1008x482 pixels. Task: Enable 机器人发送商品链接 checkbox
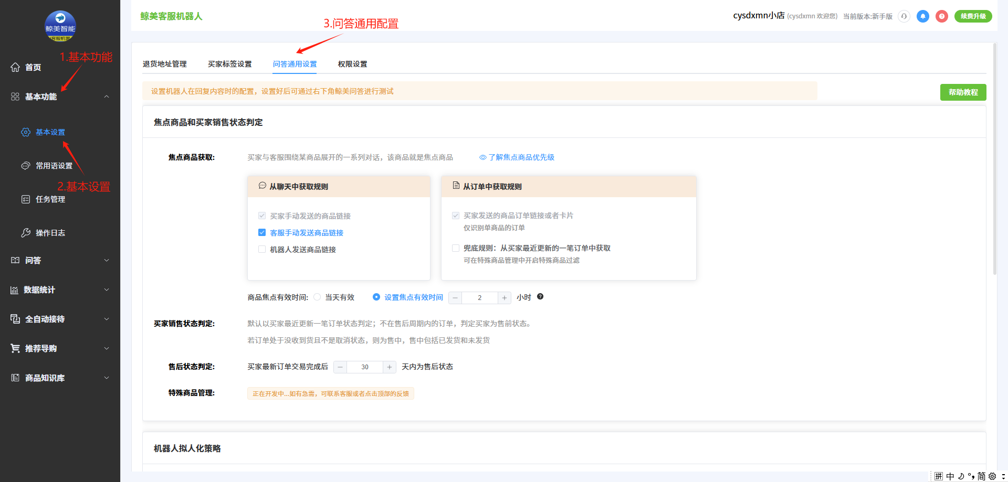(262, 249)
